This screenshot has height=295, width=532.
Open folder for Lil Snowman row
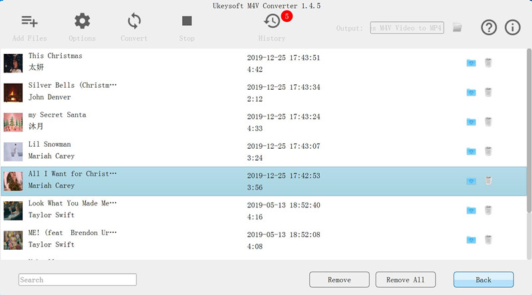[x=471, y=151]
